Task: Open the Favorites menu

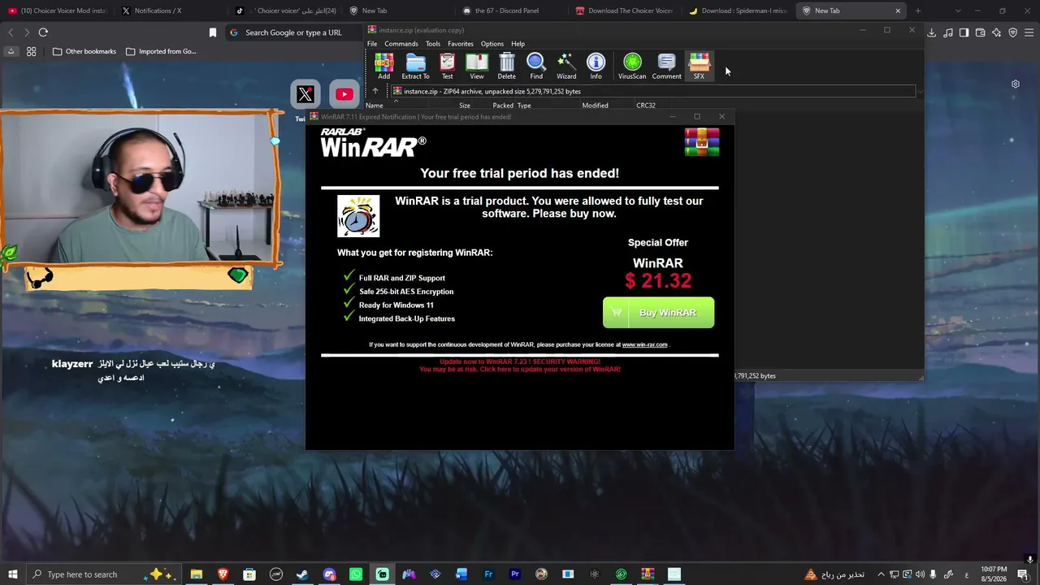Action: coord(461,44)
